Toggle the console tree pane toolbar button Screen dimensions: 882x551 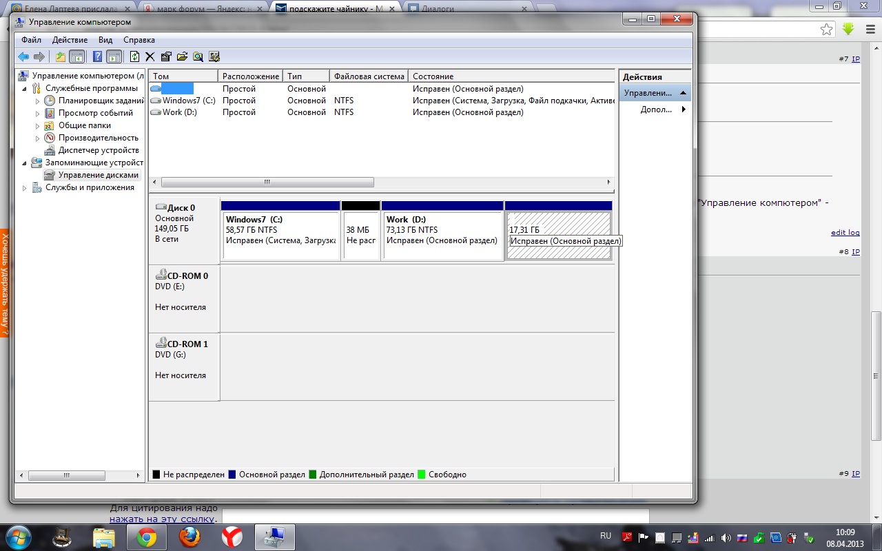pos(77,57)
